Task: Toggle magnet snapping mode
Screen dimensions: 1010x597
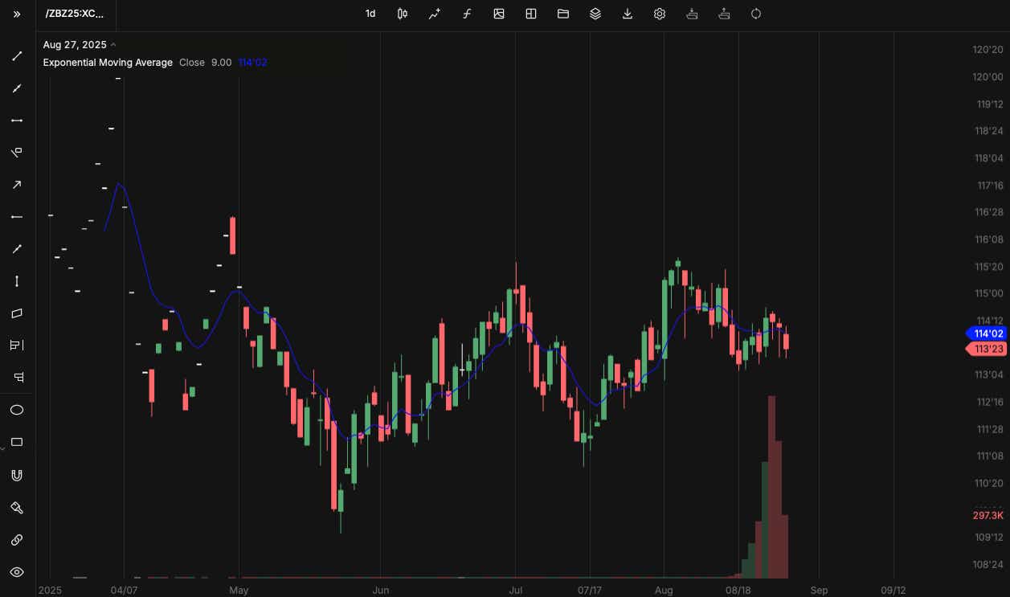Action: [x=17, y=475]
